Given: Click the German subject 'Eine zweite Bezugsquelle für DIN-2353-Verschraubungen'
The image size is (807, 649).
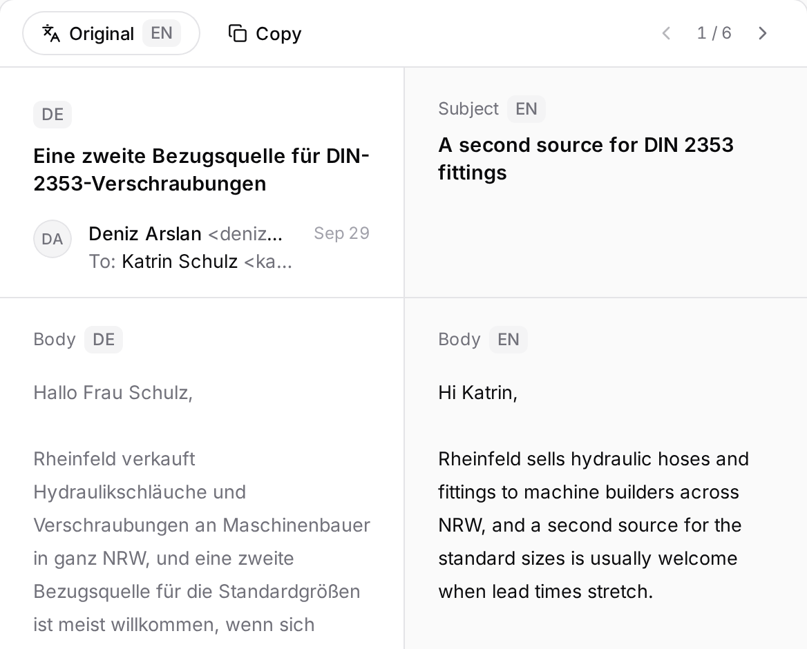Looking at the screenshot, I should [x=201, y=170].
